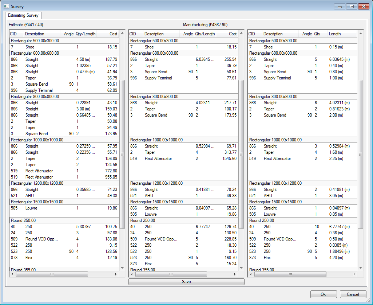Click Manufacturing panel Qty/Length column header
Viewport: 373px width, 305px height.
[x=205, y=34]
